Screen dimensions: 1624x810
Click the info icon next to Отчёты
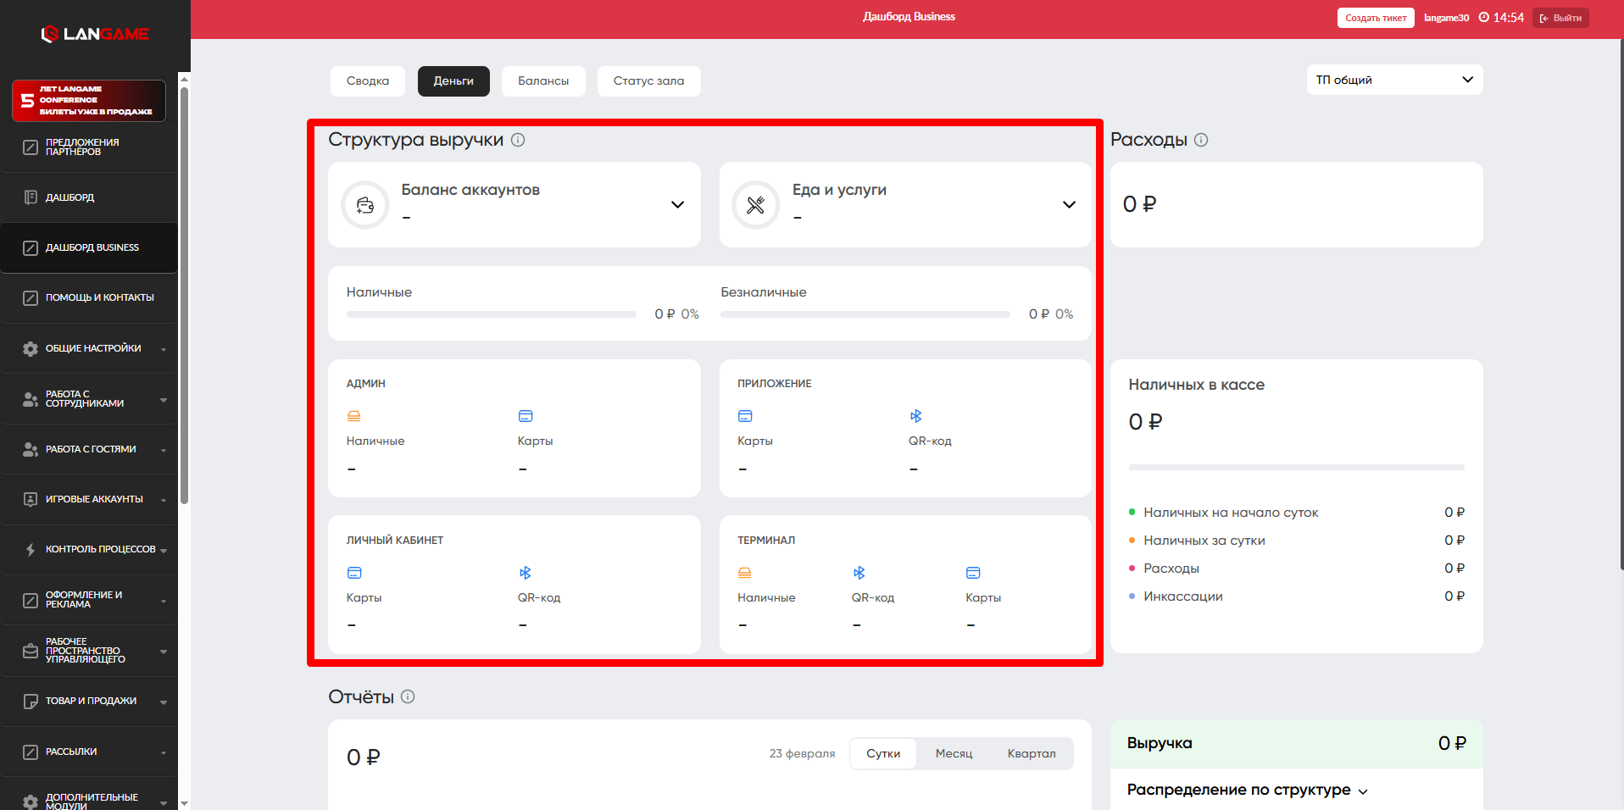[x=408, y=696]
